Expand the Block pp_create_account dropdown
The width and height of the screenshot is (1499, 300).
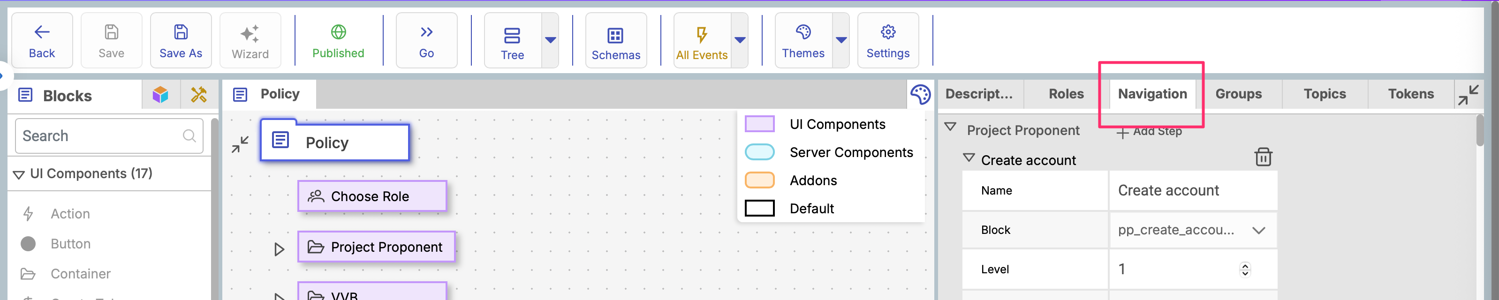coord(1258,230)
